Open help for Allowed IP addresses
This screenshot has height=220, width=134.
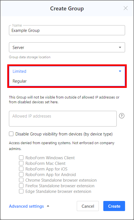122,116
